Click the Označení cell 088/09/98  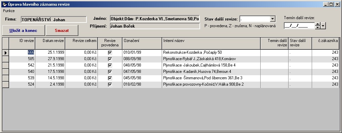click(x=142, y=59)
